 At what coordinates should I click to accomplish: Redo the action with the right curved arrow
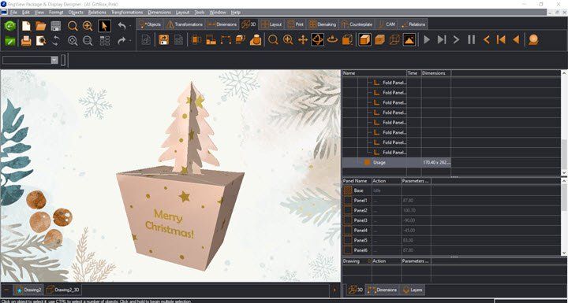point(122,40)
